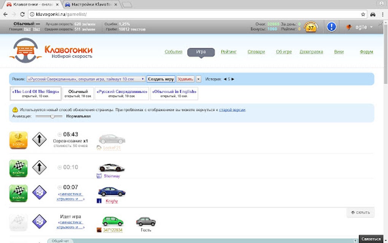
Task: Switch to the Настройки KlavoTools browser tab
Action: [x=91, y=5]
